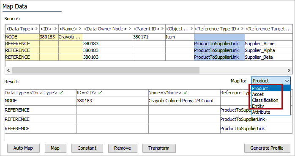Select the Name=<Name> result header
Viewport: 295px width, 156px height.
pyautogui.click(x=184, y=93)
